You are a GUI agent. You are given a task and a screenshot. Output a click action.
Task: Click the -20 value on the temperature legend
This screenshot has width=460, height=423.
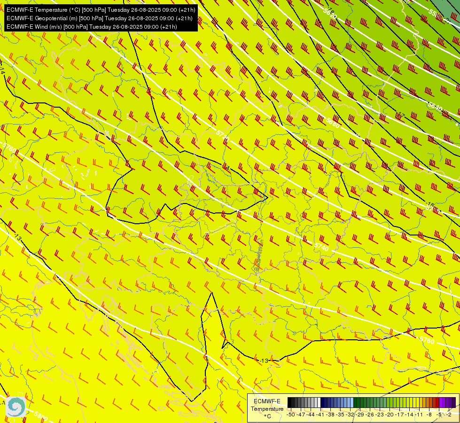click(x=390, y=415)
